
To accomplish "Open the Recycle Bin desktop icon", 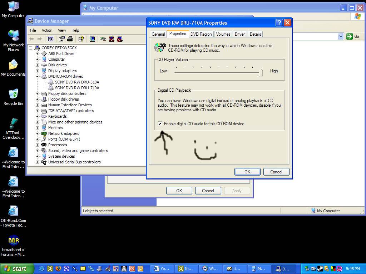I will (13, 97).
